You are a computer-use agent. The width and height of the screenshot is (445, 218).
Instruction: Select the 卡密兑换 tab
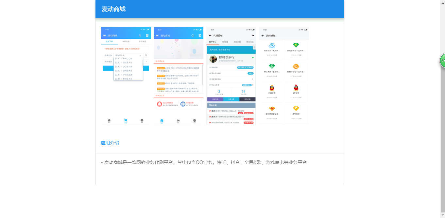126,42
